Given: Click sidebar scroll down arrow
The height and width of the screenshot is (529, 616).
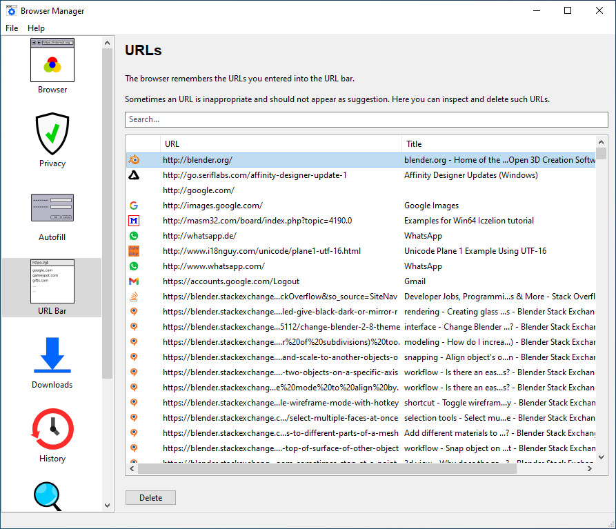Looking at the screenshot, I should tap(107, 506).
